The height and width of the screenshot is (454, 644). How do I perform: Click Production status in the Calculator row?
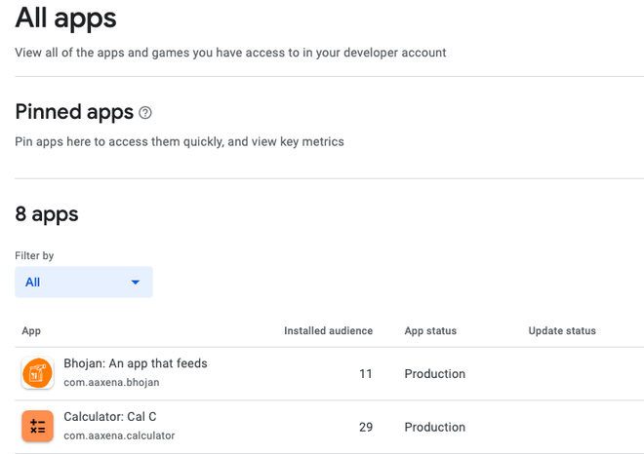pyautogui.click(x=435, y=427)
